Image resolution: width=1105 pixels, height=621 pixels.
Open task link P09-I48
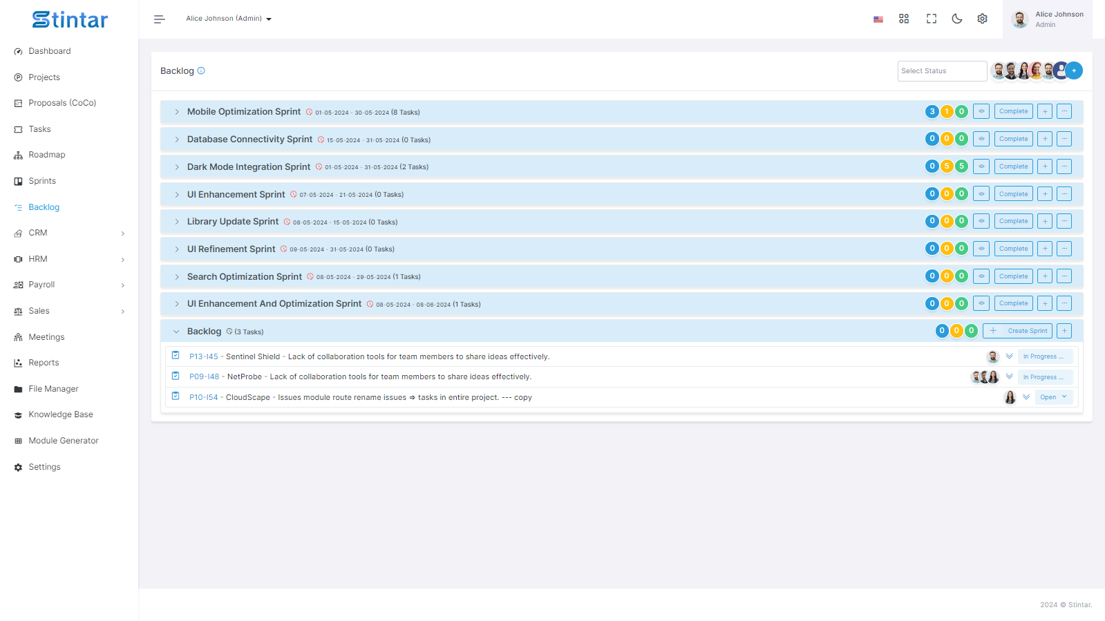coord(205,376)
